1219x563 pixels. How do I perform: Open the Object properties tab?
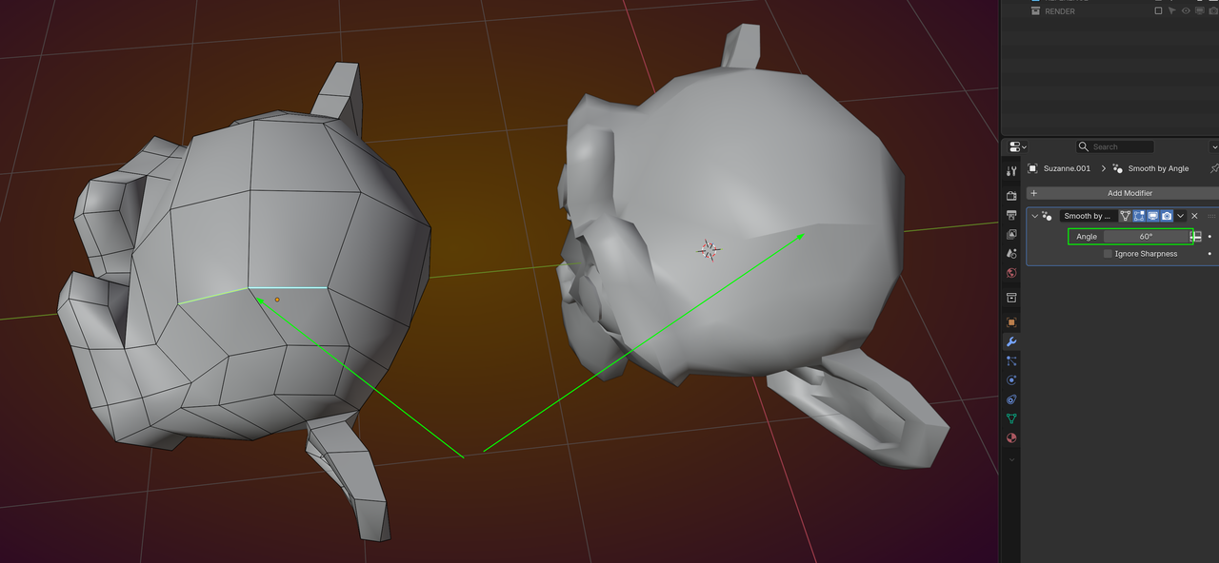coord(1011,322)
